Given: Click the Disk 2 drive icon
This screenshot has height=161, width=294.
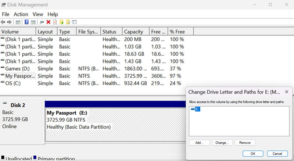Looking at the screenshot, I should (5, 103).
